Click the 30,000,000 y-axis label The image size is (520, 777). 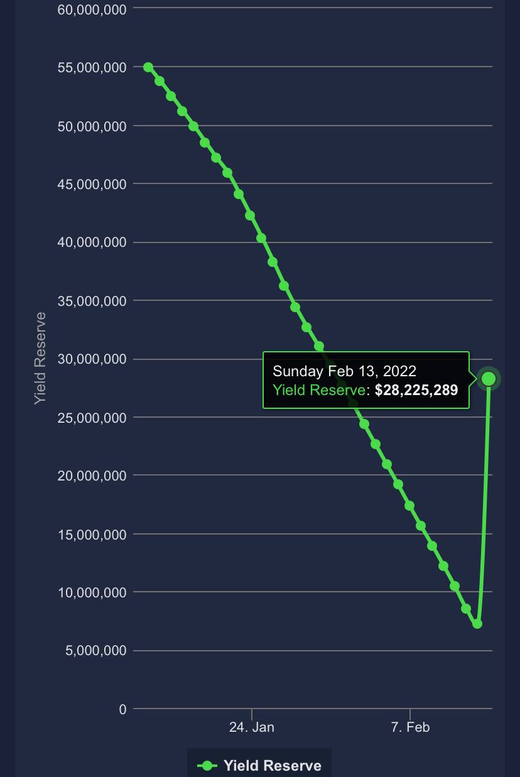(x=92, y=359)
